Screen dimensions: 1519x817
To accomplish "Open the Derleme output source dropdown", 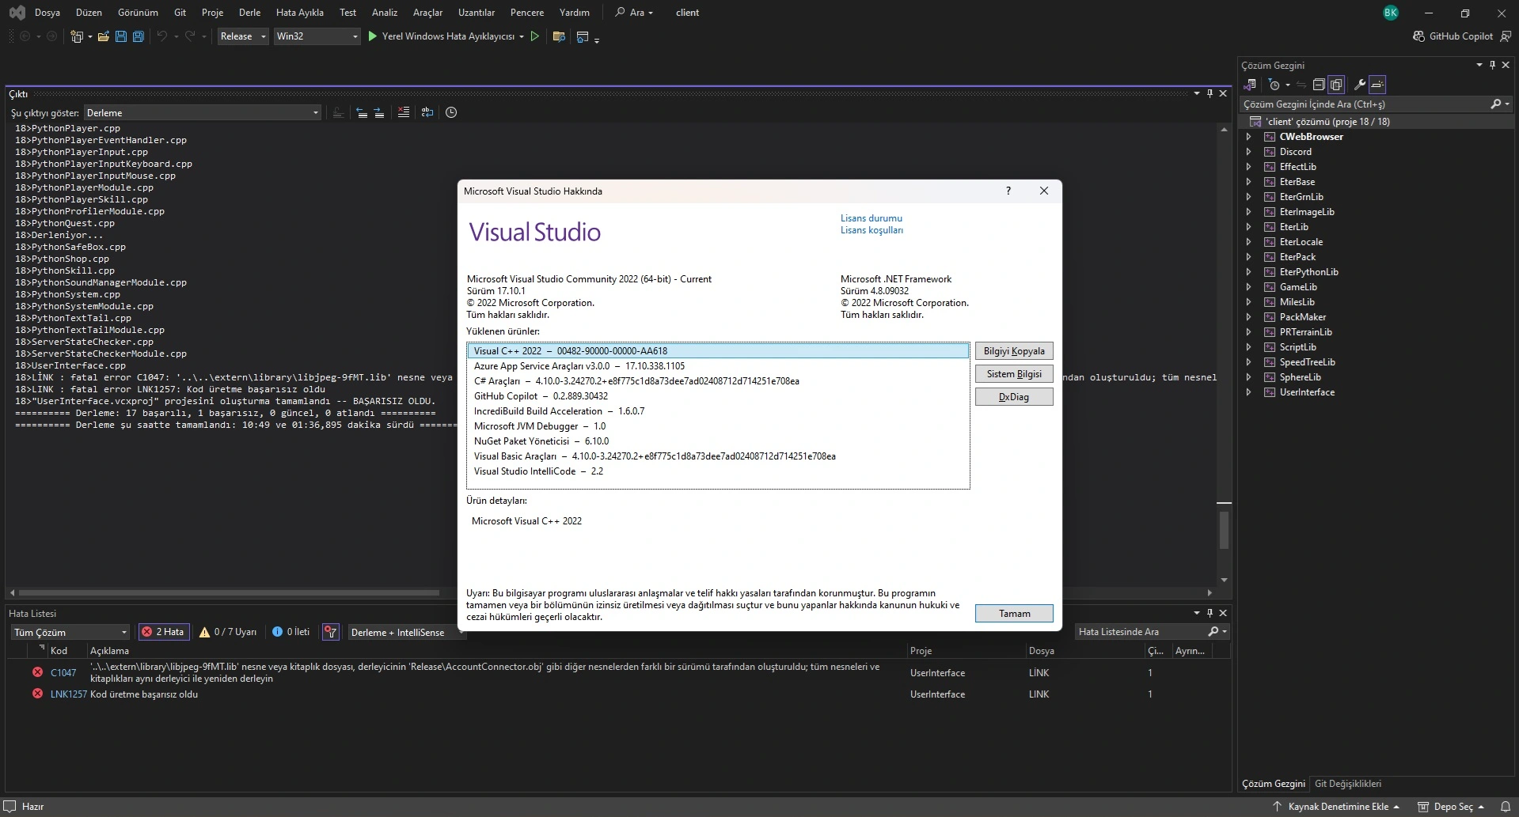I will point(202,113).
